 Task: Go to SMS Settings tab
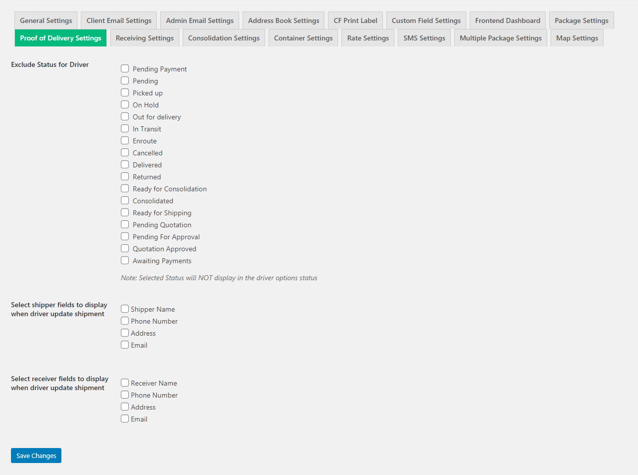424,38
